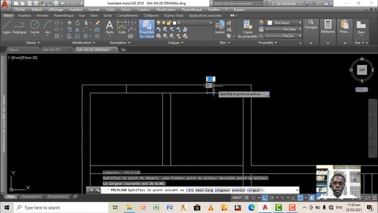Expand the Calques panel
The image size is (378, 213).
(175, 43)
